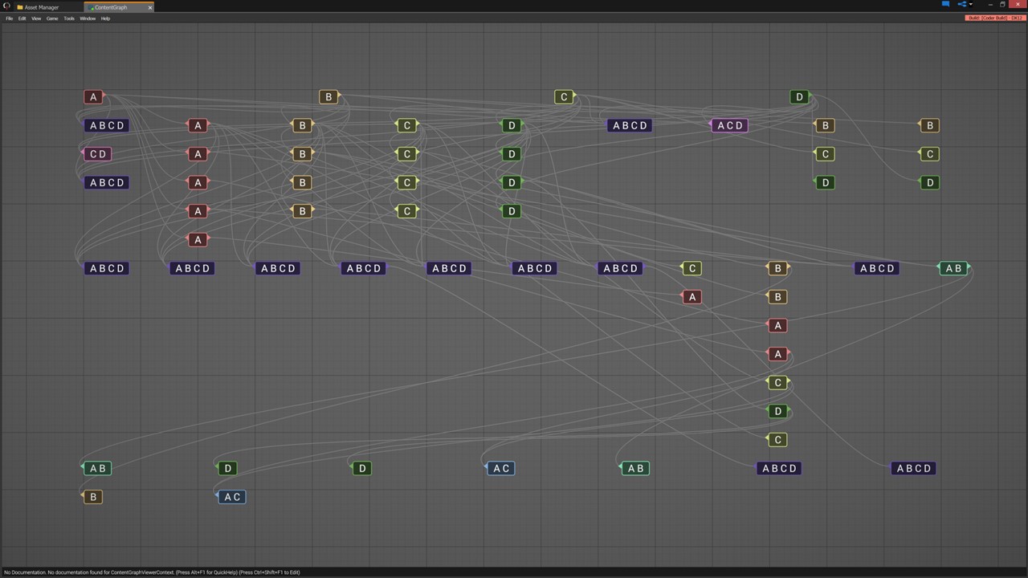This screenshot has height=578, width=1028.
Task: Select the B node directly right of ACD
Action: point(825,125)
